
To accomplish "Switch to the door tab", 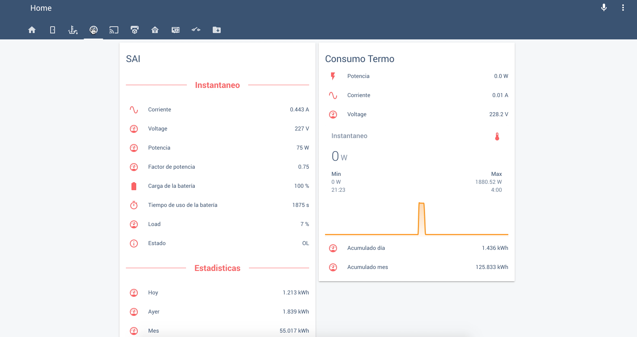I will click(52, 30).
